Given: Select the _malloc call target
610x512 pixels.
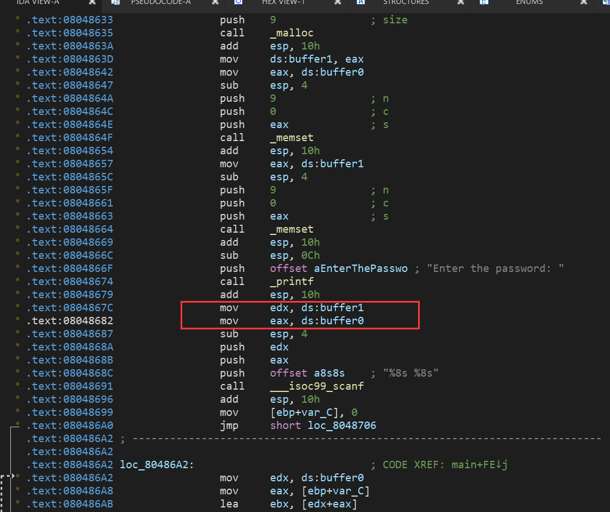Looking at the screenshot, I should (x=292, y=33).
